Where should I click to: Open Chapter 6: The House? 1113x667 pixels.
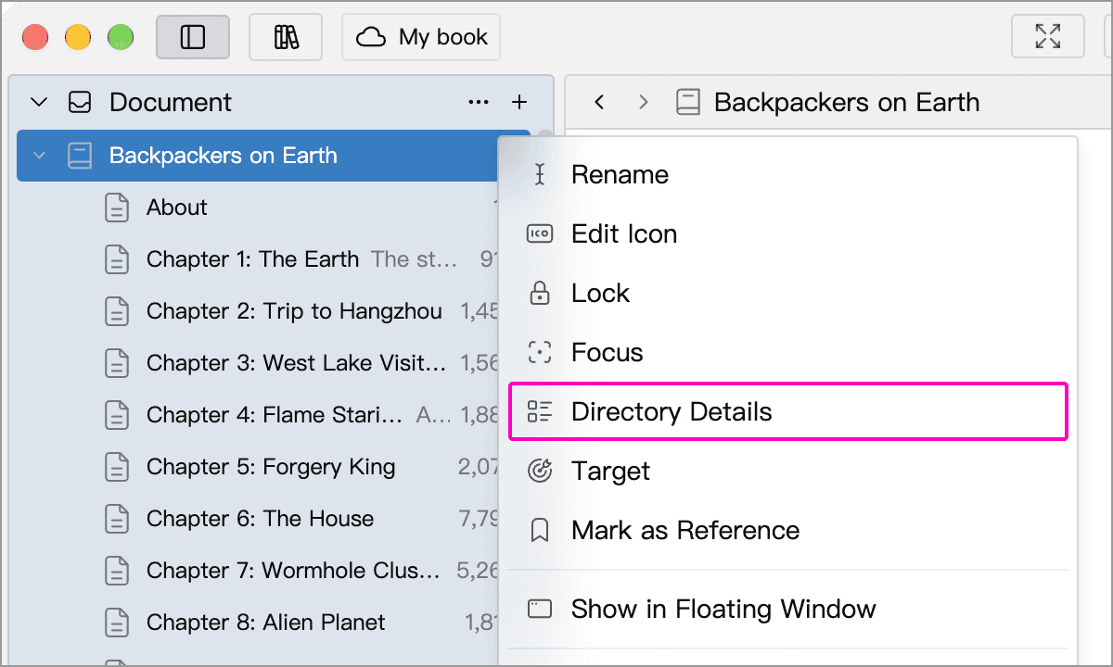260,519
